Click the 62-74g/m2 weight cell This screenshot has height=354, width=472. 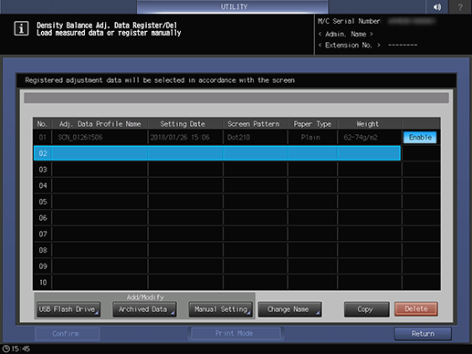pos(369,137)
